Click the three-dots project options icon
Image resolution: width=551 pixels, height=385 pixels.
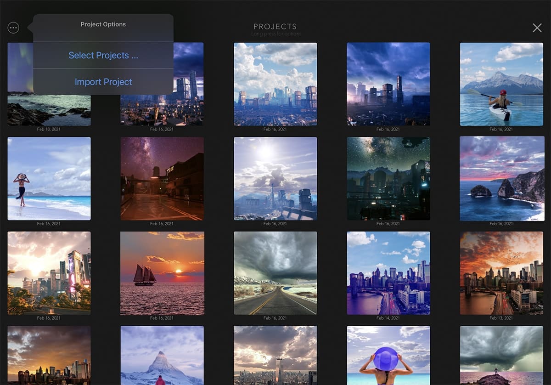(13, 28)
